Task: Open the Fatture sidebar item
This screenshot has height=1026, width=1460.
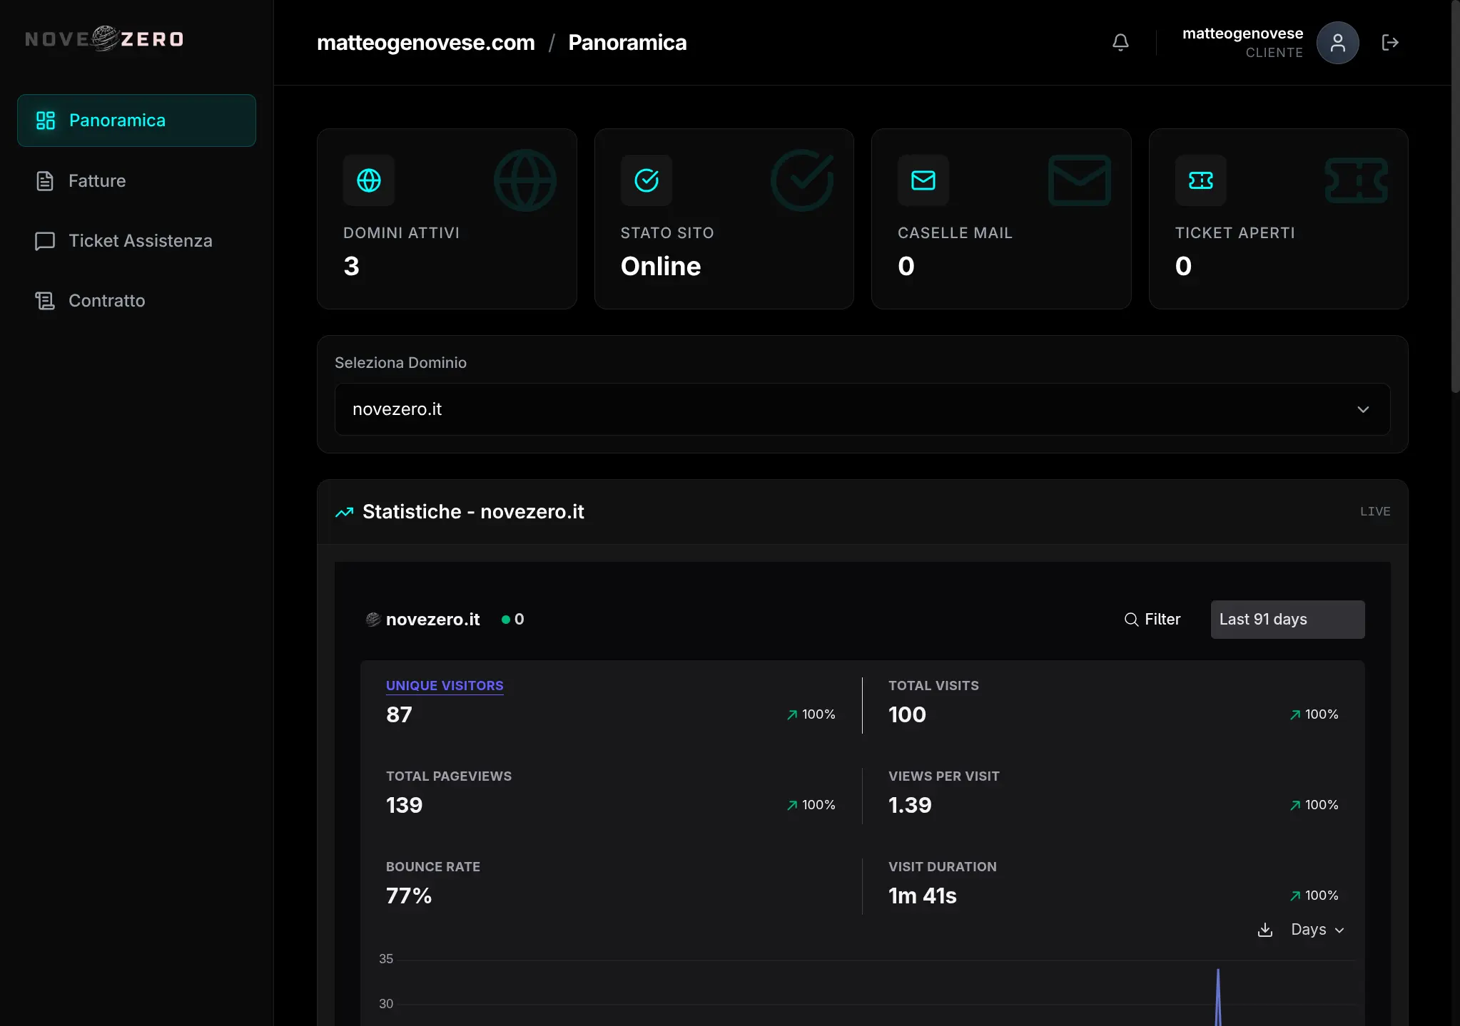Action: [136, 181]
